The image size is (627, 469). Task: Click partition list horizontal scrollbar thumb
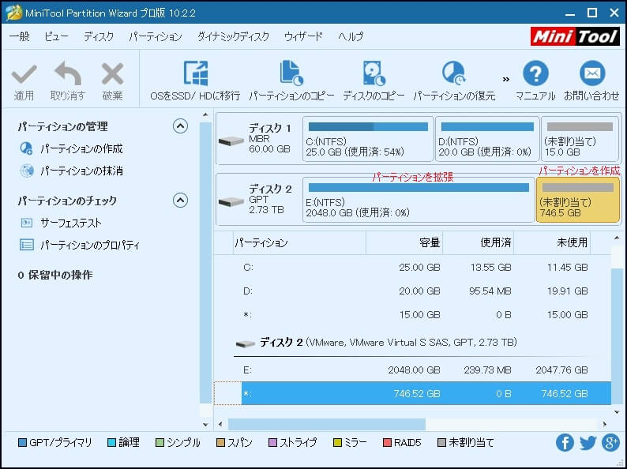click(x=327, y=424)
